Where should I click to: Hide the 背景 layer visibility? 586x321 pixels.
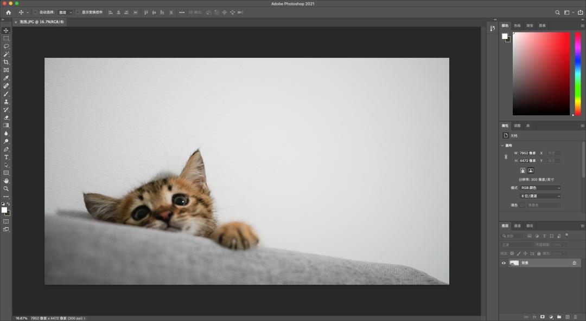(x=505, y=263)
